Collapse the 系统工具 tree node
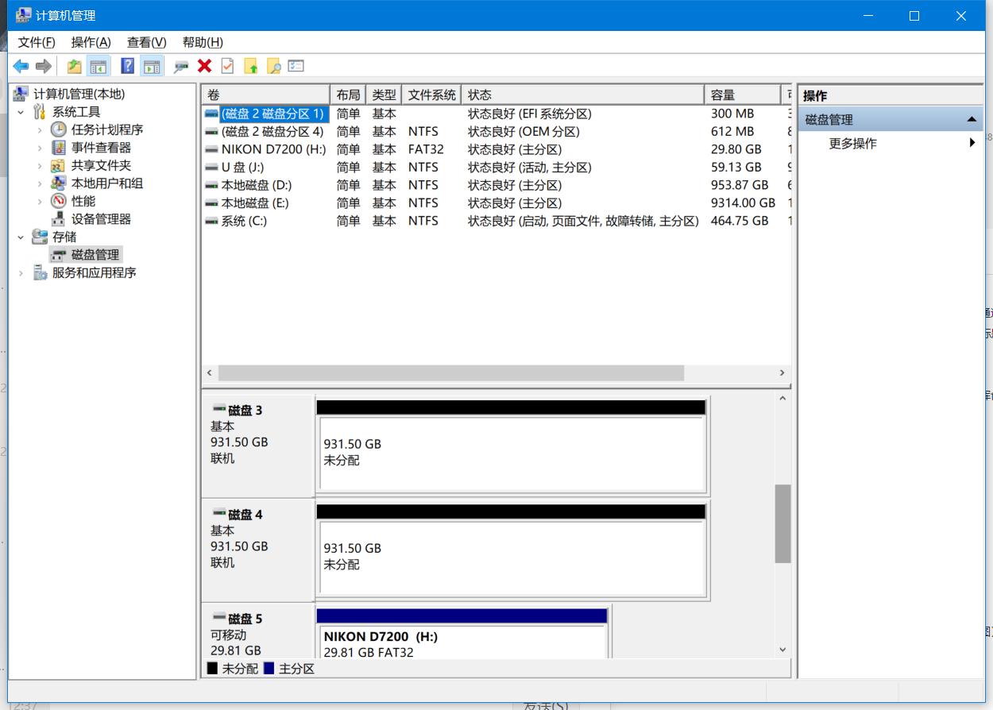The image size is (993, 710). click(x=21, y=112)
